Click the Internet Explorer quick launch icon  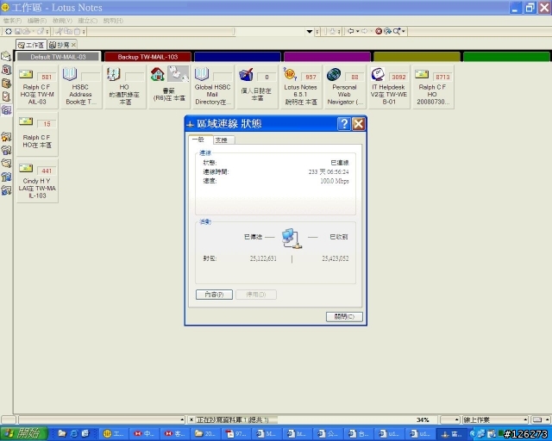(74, 433)
